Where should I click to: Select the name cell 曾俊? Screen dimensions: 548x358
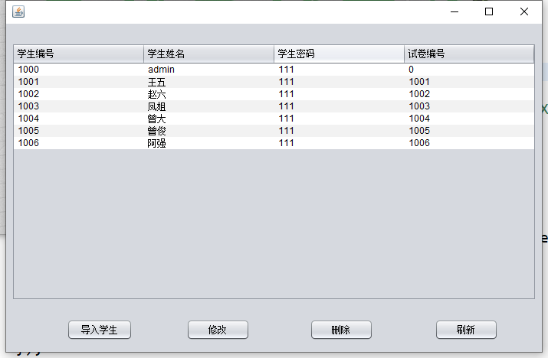[x=208, y=131]
